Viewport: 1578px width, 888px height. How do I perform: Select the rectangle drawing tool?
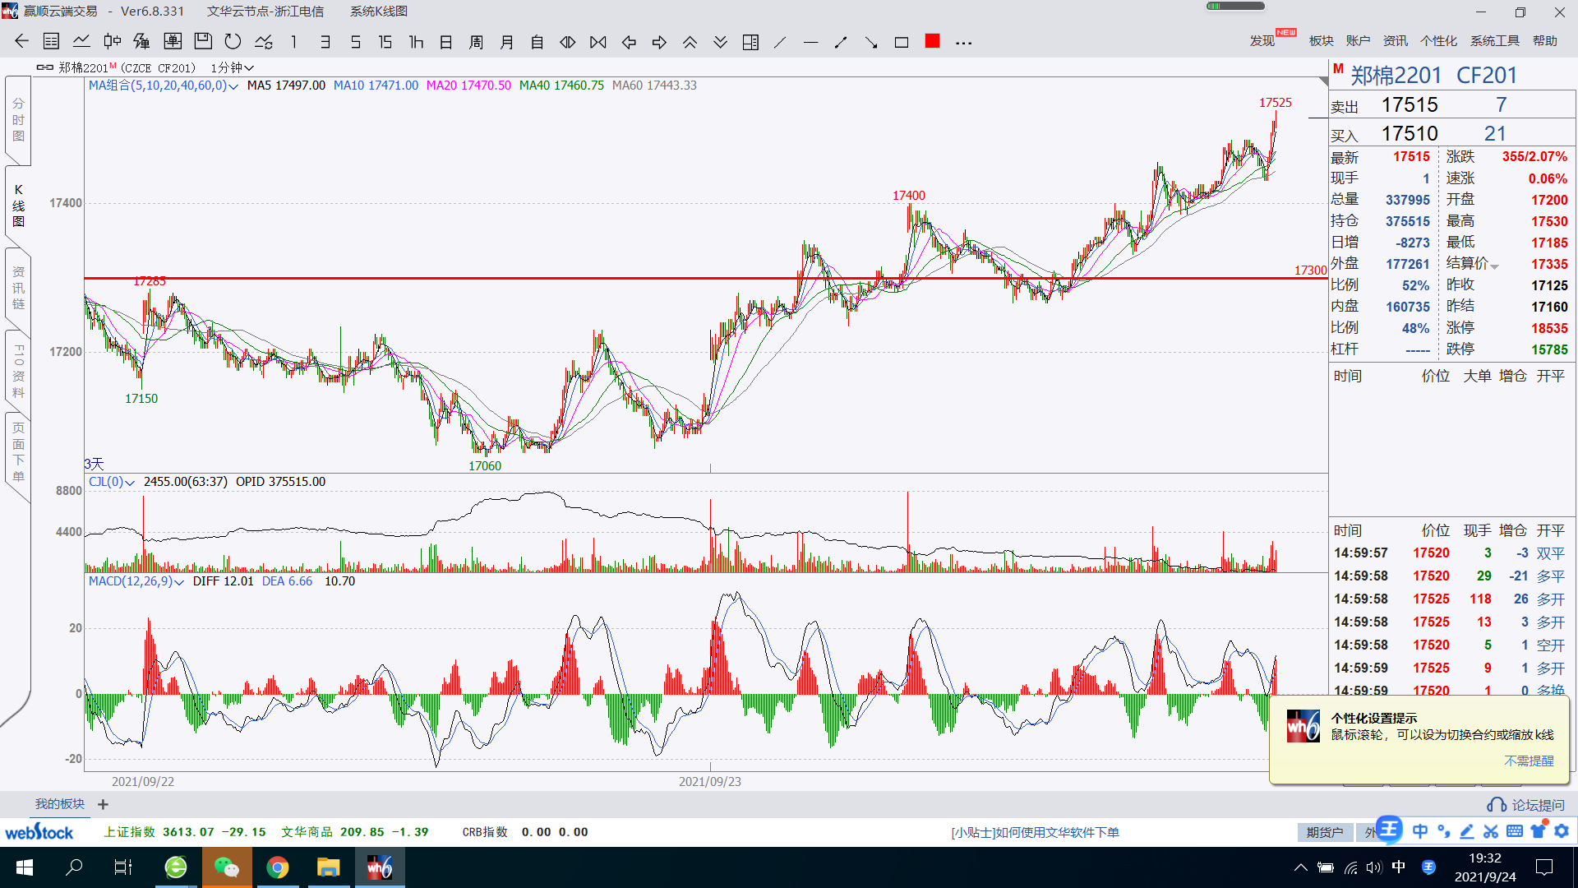(x=902, y=42)
